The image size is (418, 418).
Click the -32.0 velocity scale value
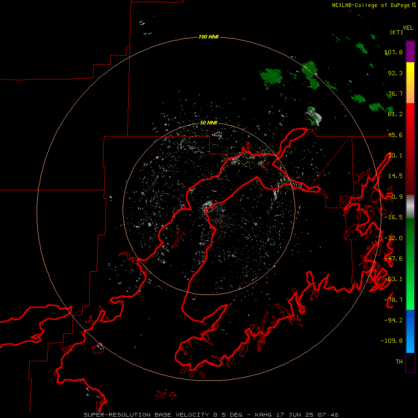(393, 238)
